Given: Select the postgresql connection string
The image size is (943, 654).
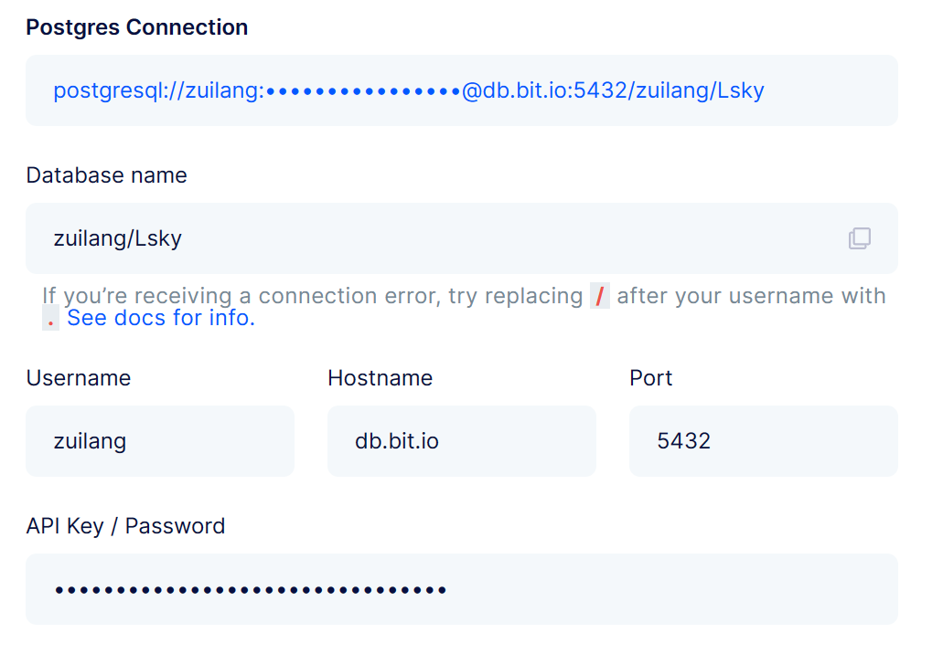Looking at the screenshot, I should 408,90.
